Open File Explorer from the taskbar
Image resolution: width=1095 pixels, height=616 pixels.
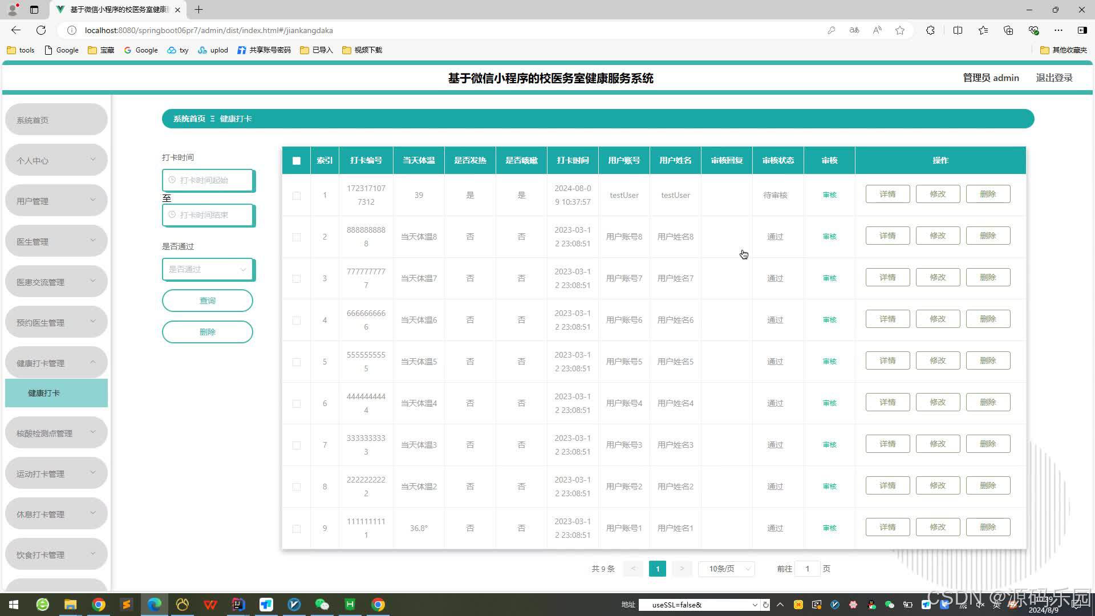[70, 604]
